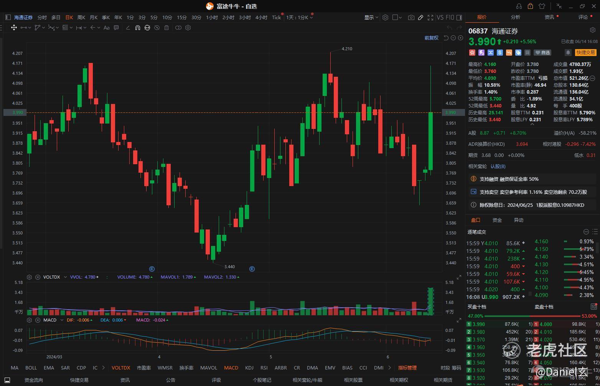Viewport: 600px width, 386px height.
Task: Open chart settings gear near 显示
Action: pos(386,17)
